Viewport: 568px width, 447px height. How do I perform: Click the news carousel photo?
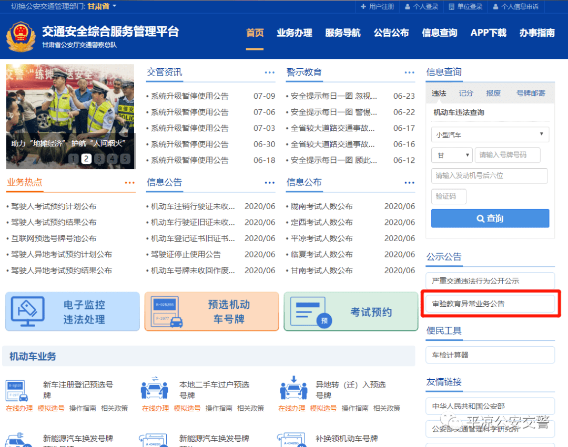pos(70,117)
